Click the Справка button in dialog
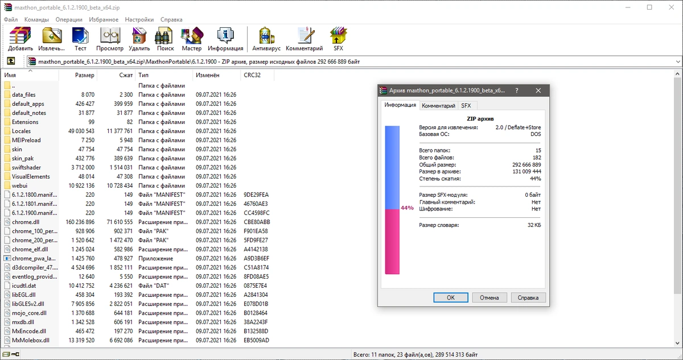683x360 pixels. pyautogui.click(x=528, y=297)
